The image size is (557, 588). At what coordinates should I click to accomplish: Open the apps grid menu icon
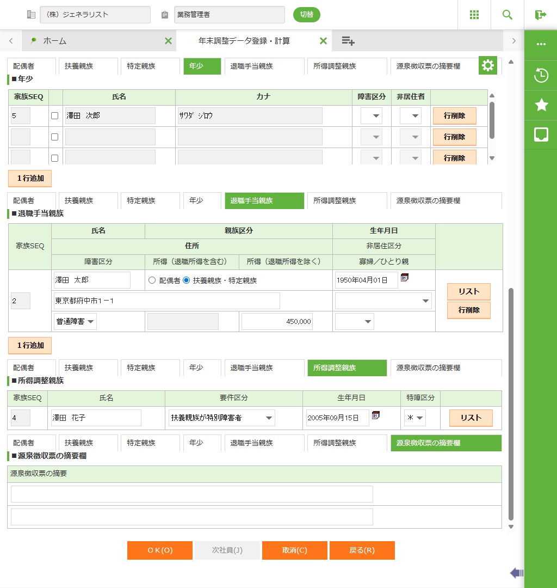[x=474, y=15]
